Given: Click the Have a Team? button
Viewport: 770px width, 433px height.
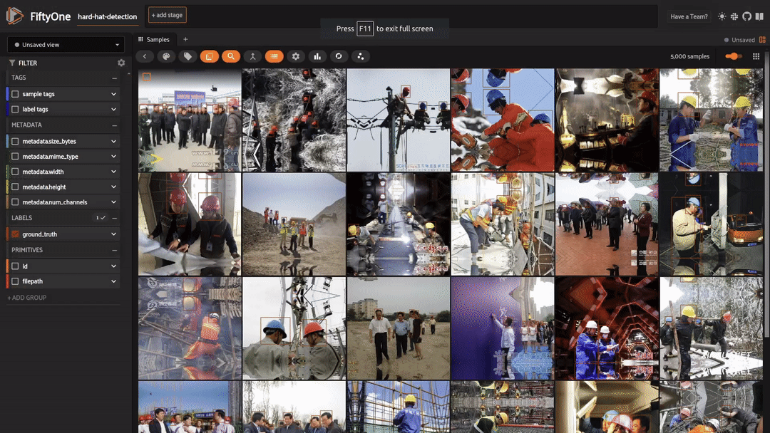Looking at the screenshot, I should coord(689,16).
